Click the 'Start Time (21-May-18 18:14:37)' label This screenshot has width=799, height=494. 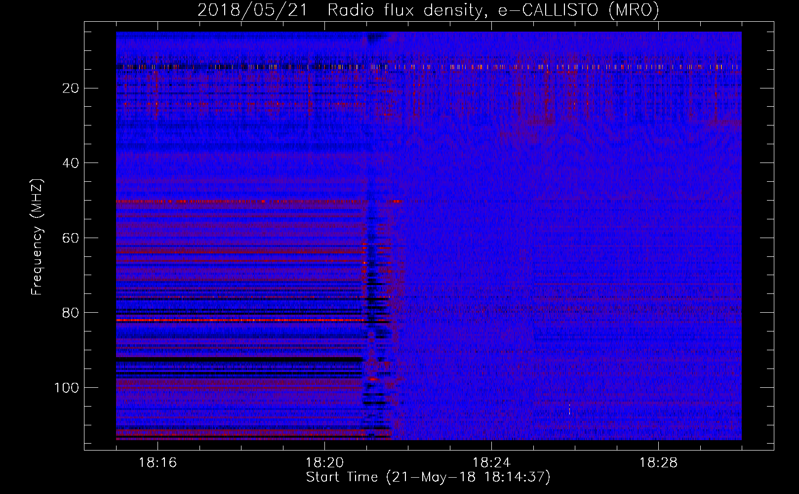coord(428,477)
